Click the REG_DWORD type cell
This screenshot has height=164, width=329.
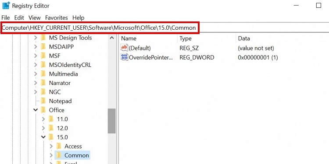[x=197, y=57]
